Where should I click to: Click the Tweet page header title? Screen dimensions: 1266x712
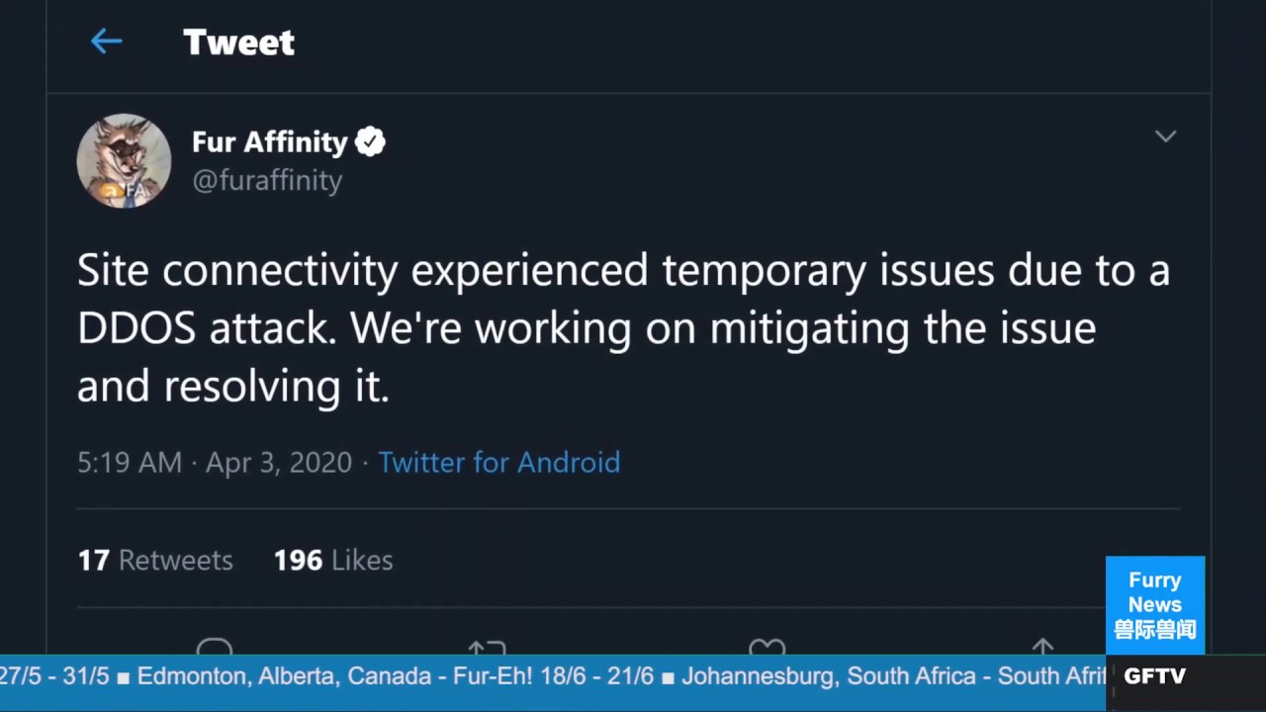[238, 42]
